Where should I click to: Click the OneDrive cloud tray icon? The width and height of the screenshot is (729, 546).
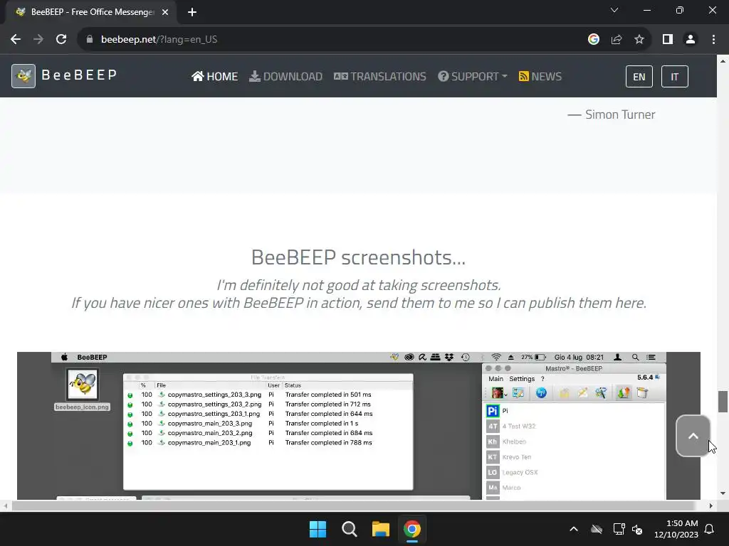coord(597,529)
